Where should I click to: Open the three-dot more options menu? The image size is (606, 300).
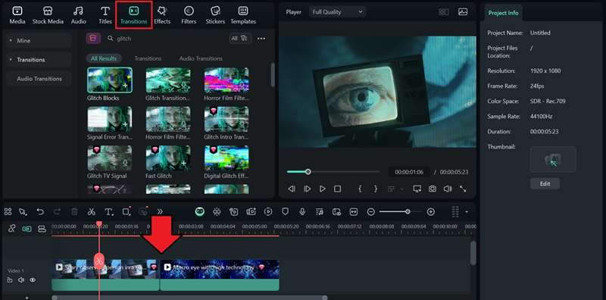pyautogui.click(x=261, y=39)
